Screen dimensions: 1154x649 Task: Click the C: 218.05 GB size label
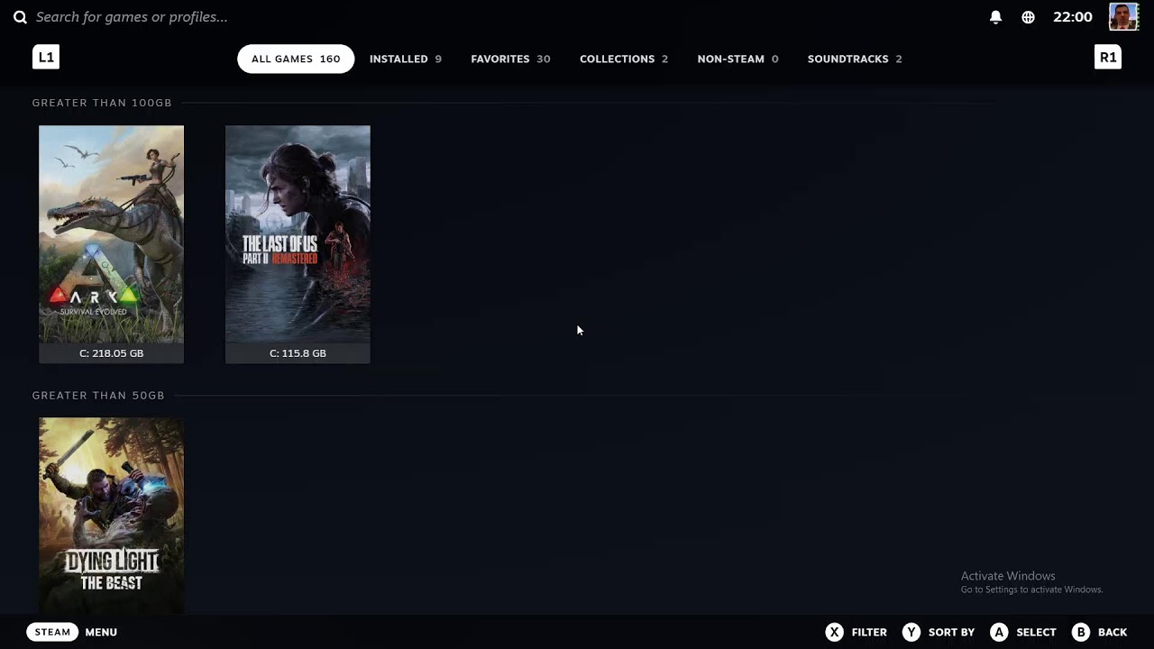tap(111, 353)
